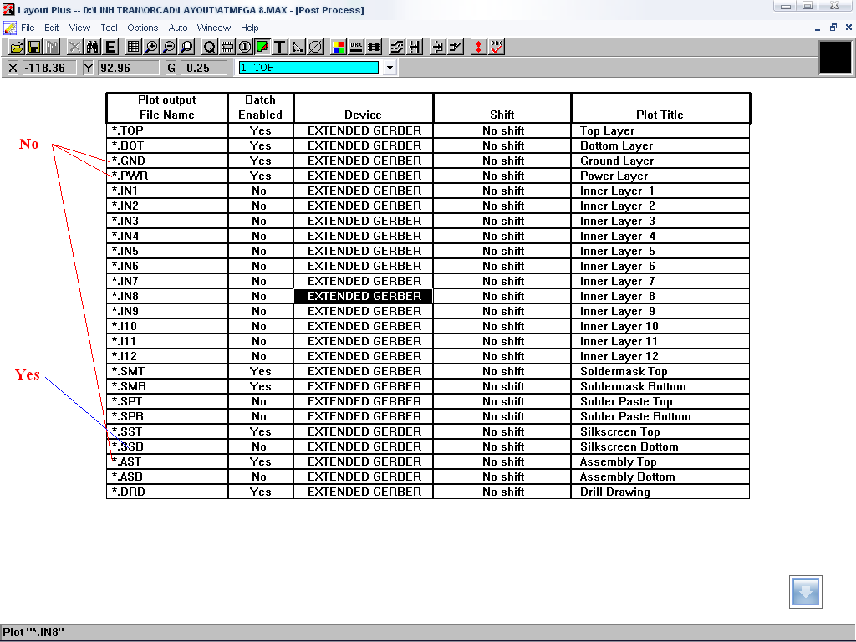
Task: Select the obstacle tool green icon
Action: click(262, 48)
